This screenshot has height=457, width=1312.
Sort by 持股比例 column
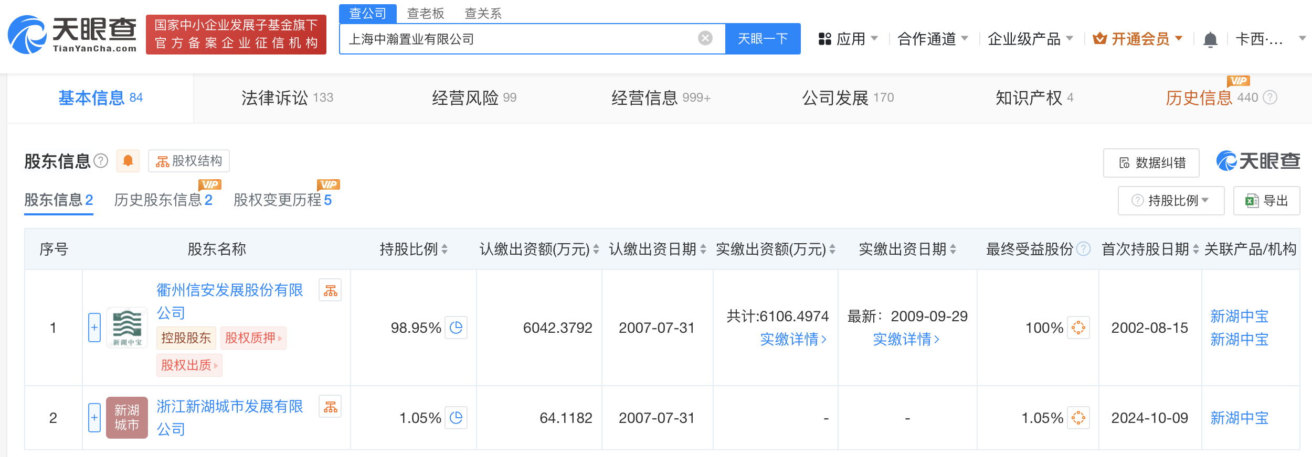pos(445,249)
